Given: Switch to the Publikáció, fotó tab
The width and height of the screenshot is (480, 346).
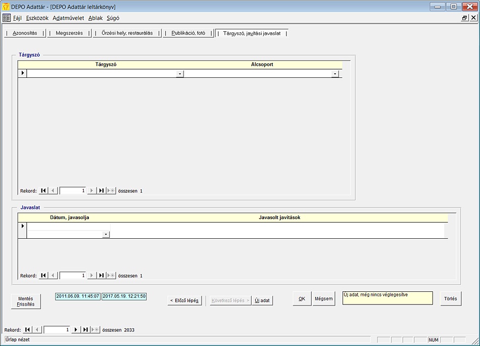Looking at the screenshot, I should [x=188, y=33].
